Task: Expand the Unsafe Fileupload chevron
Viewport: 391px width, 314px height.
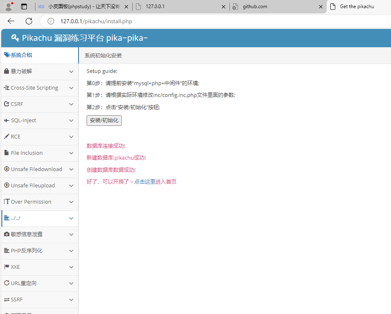Action: tap(71, 186)
